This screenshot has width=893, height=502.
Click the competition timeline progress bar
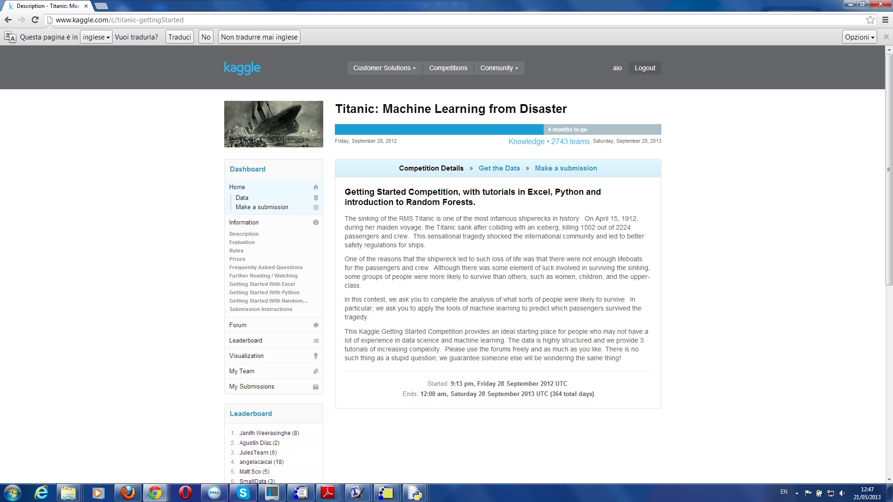pos(498,129)
